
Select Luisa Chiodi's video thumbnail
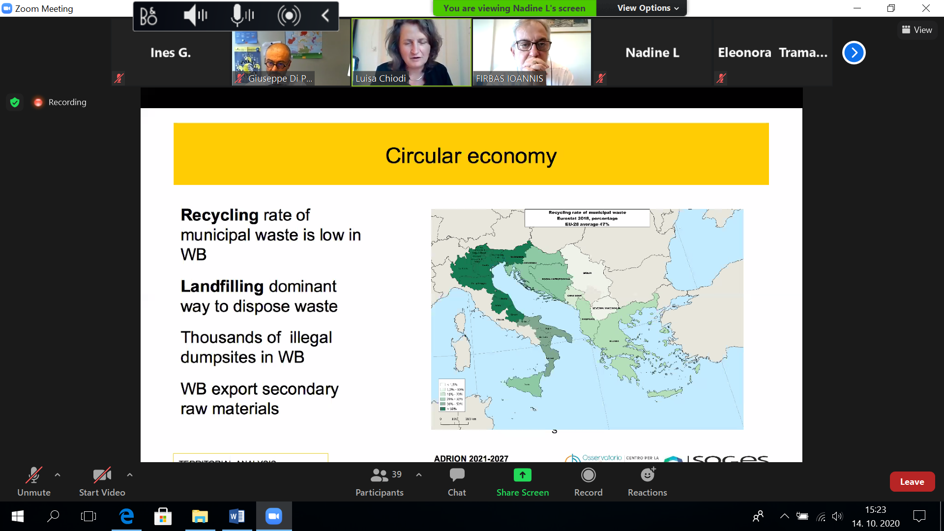[x=411, y=53]
